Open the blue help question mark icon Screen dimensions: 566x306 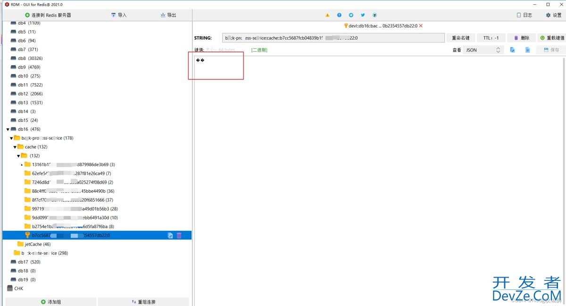339,15
